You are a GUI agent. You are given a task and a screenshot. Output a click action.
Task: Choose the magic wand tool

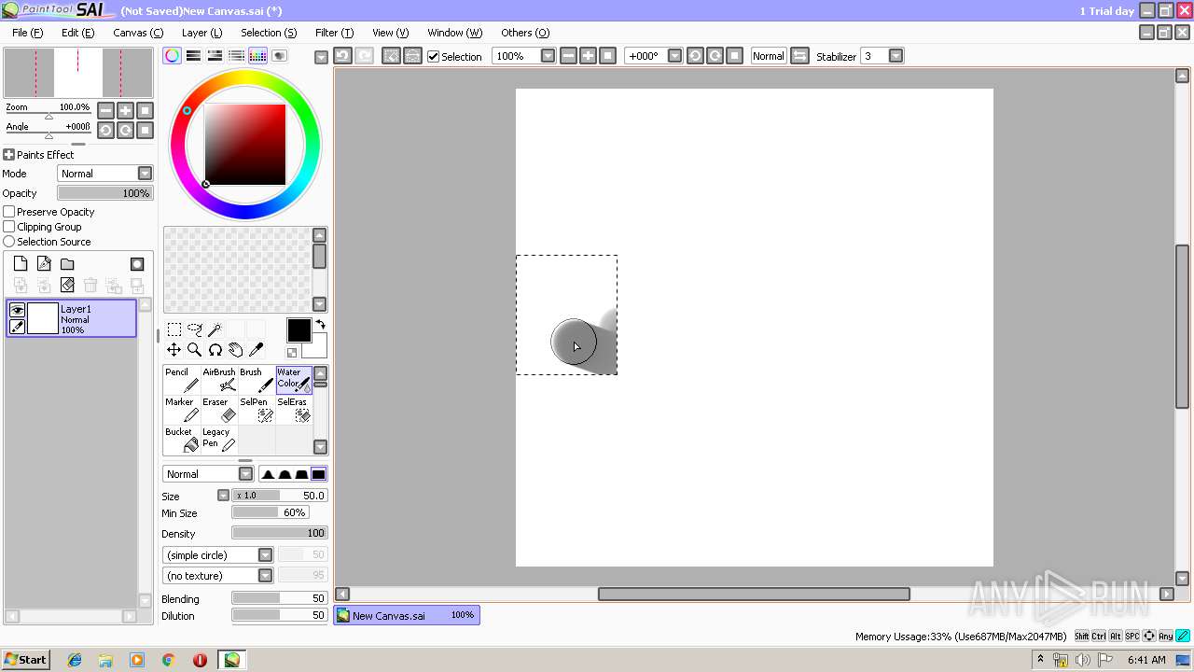tap(215, 329)
